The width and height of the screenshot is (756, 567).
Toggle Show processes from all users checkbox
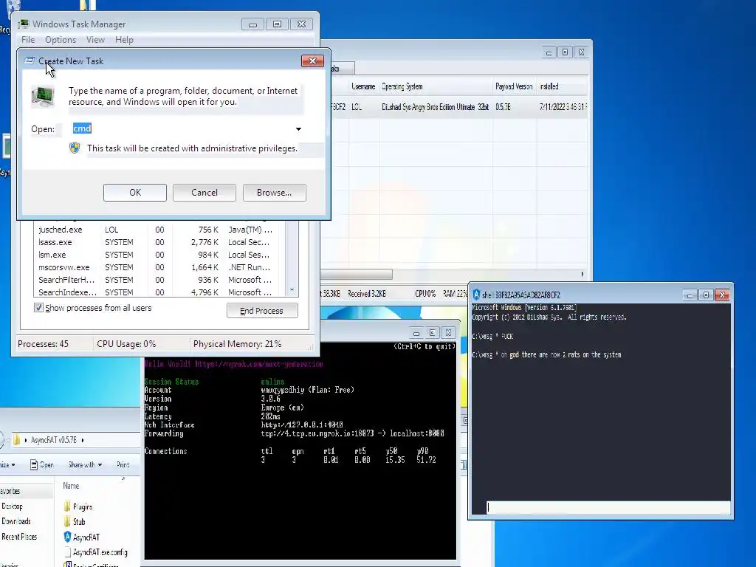[x=38, y=308]
